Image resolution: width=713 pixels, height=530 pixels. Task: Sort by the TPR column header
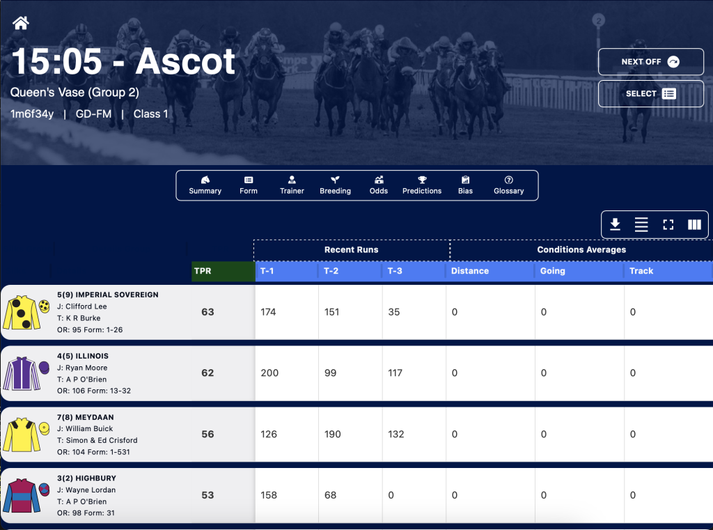point(224,271)
